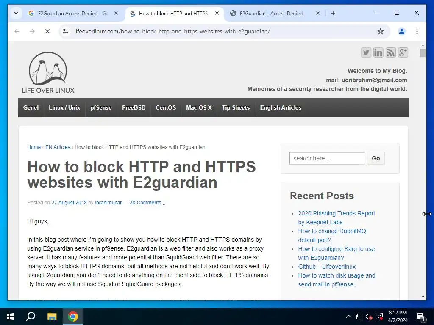The height and width of the screenshot is (325, 434).
Task: Open 2020 Phishing Trends Report post
Action: [x=336, y=218]
